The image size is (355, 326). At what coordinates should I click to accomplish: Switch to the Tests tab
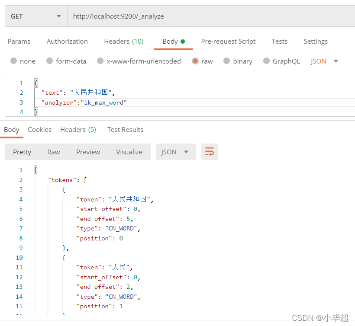(x=280, y=42)
